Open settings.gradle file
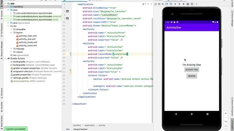Viewport: 234px width, 131px height. 29,78
